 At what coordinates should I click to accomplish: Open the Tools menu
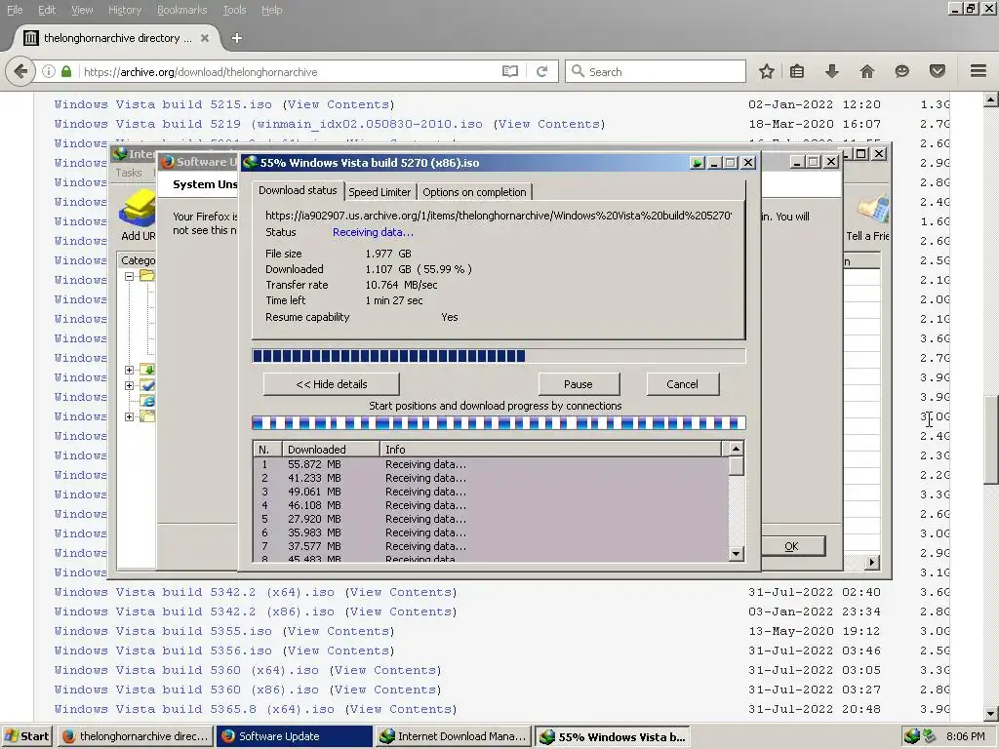pyautogui.click(x=234, y=10)
